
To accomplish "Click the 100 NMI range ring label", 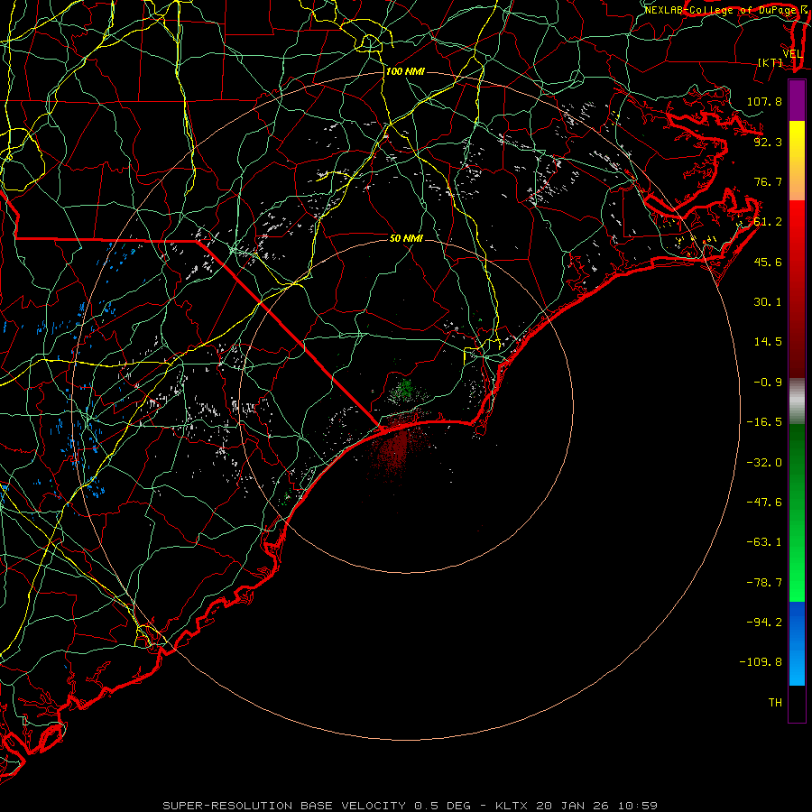I will 405,71.
